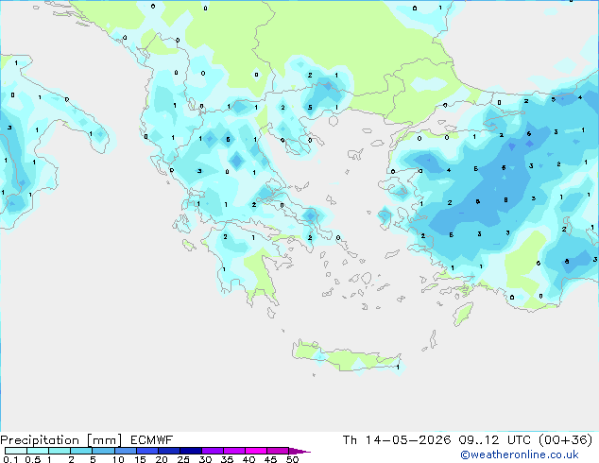Select the 5 to 10 mm legend swatch
The height and width of the screenshot is (463, 599).
coord(103,451)
